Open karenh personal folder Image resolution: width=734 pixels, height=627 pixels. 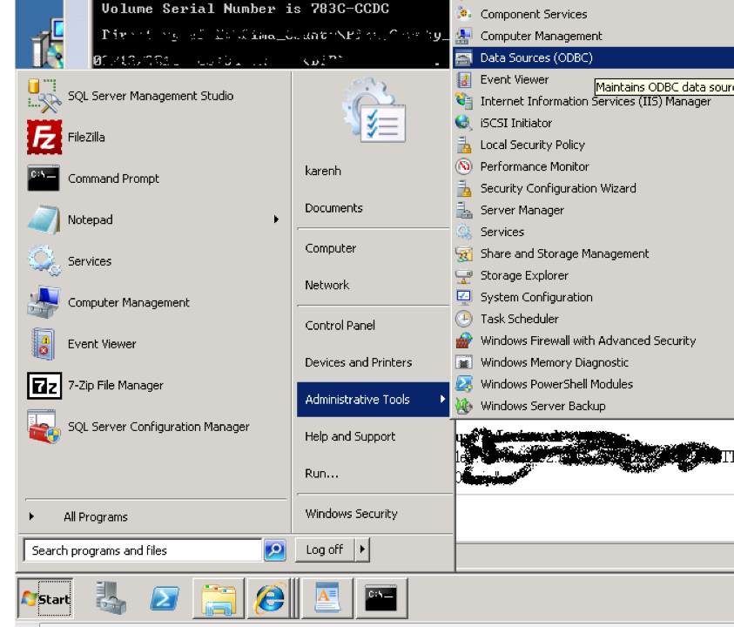pos(323,171)
